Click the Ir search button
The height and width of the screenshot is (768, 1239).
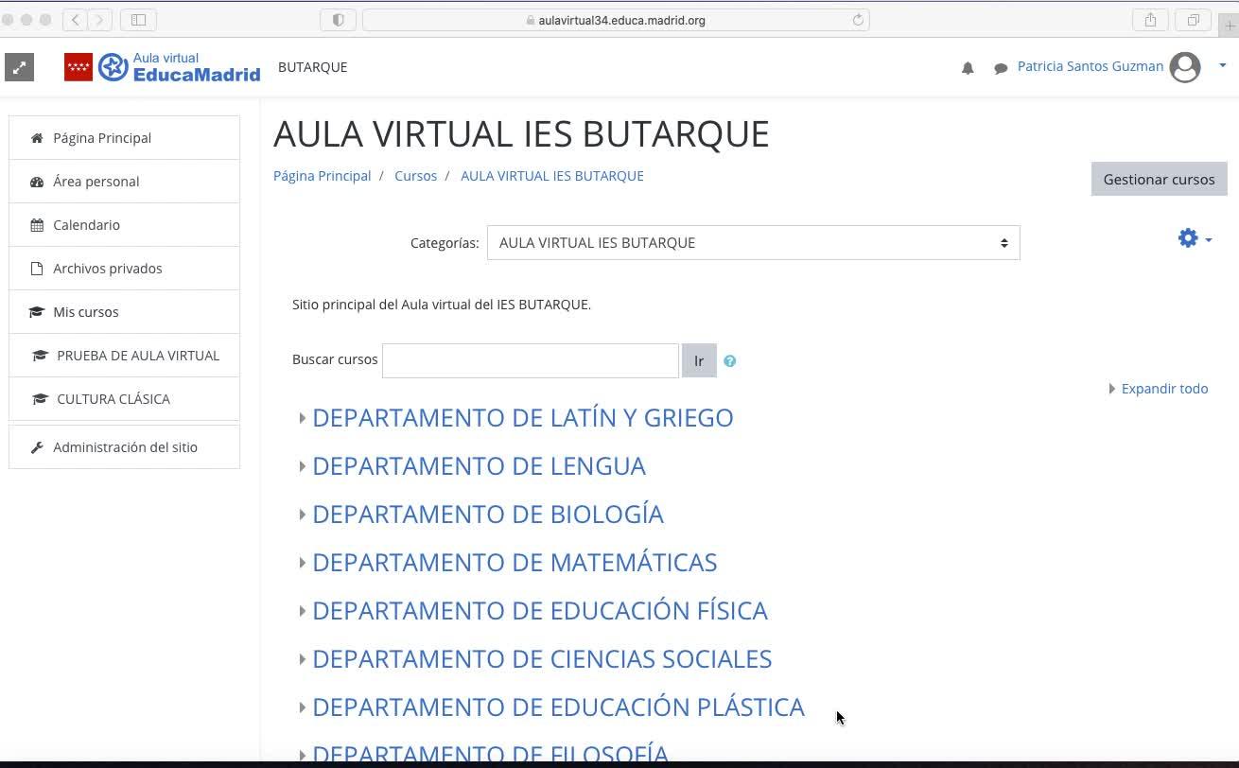point(699,360)
